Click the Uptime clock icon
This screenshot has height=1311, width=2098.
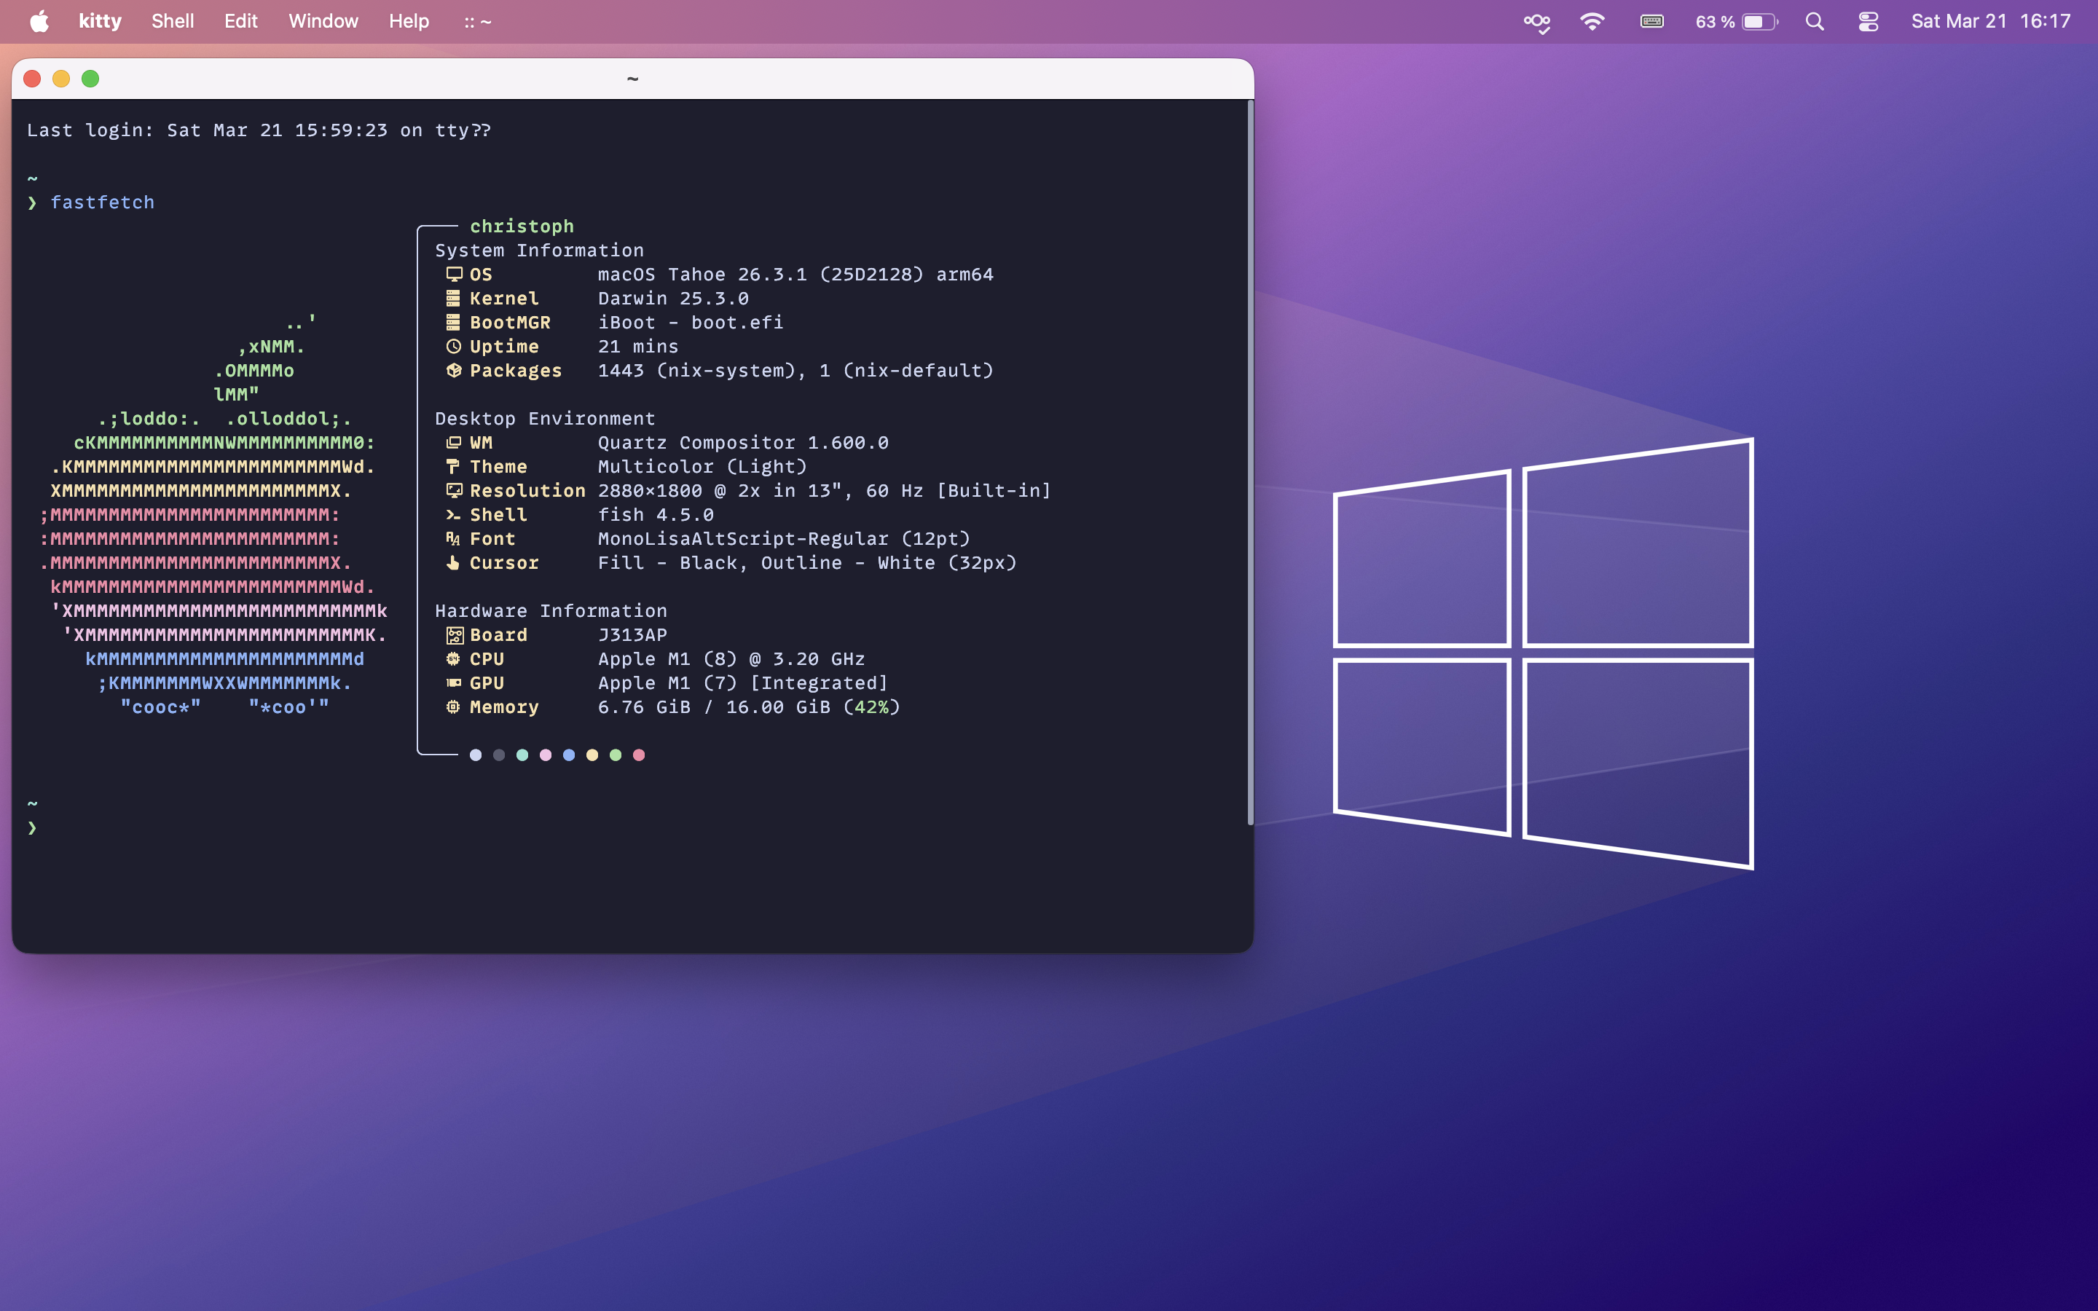[453, 346]
